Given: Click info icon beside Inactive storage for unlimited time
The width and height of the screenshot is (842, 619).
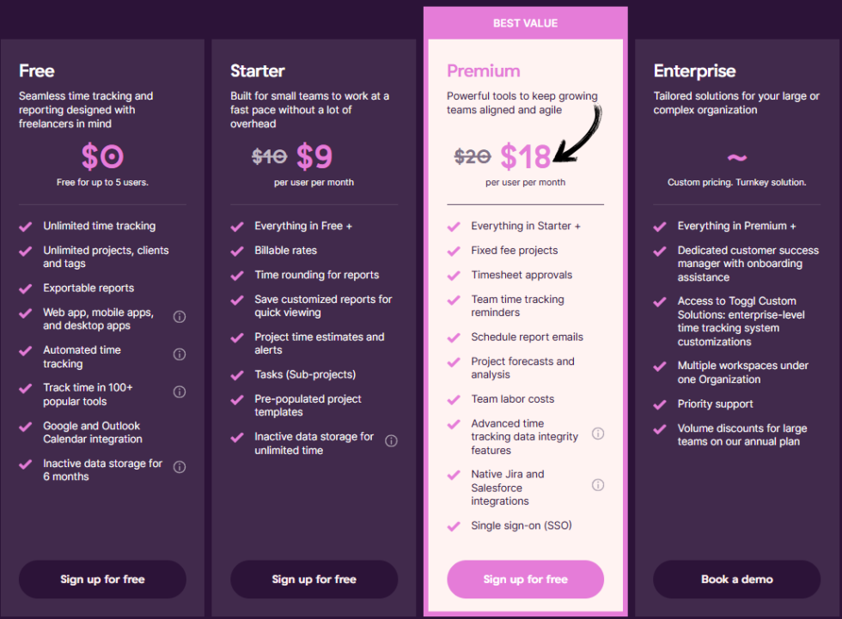Looking at the screenshot, I should pos(391,441).
